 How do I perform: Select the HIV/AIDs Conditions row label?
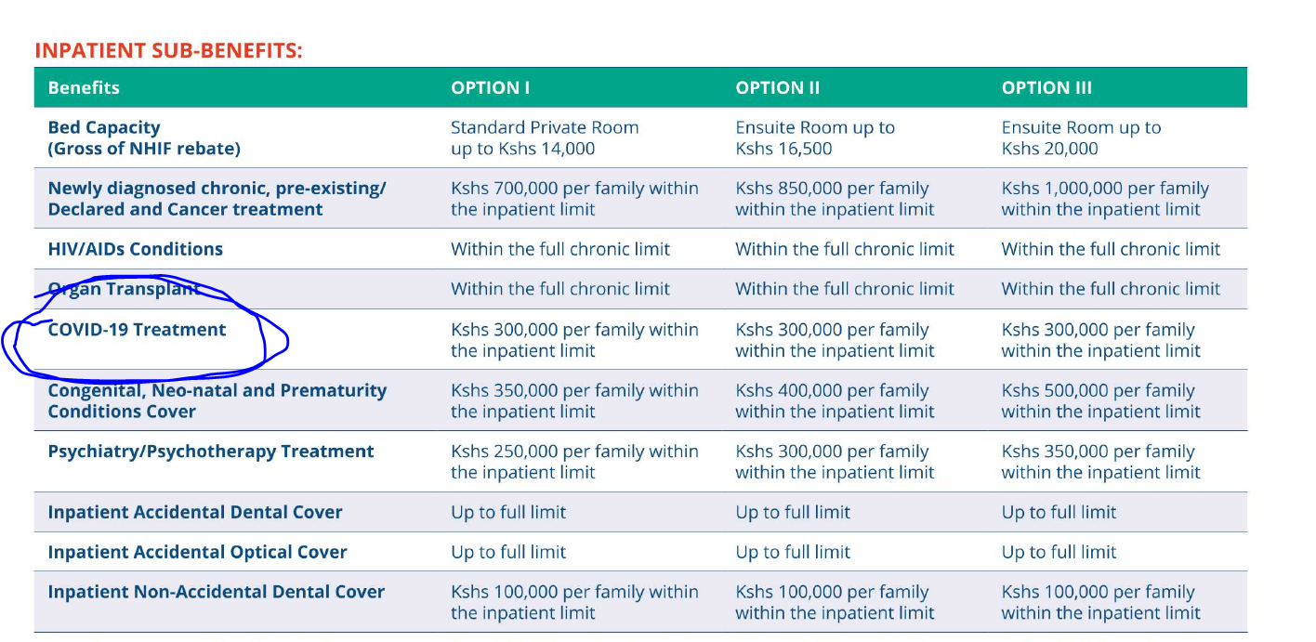point(136,249)
